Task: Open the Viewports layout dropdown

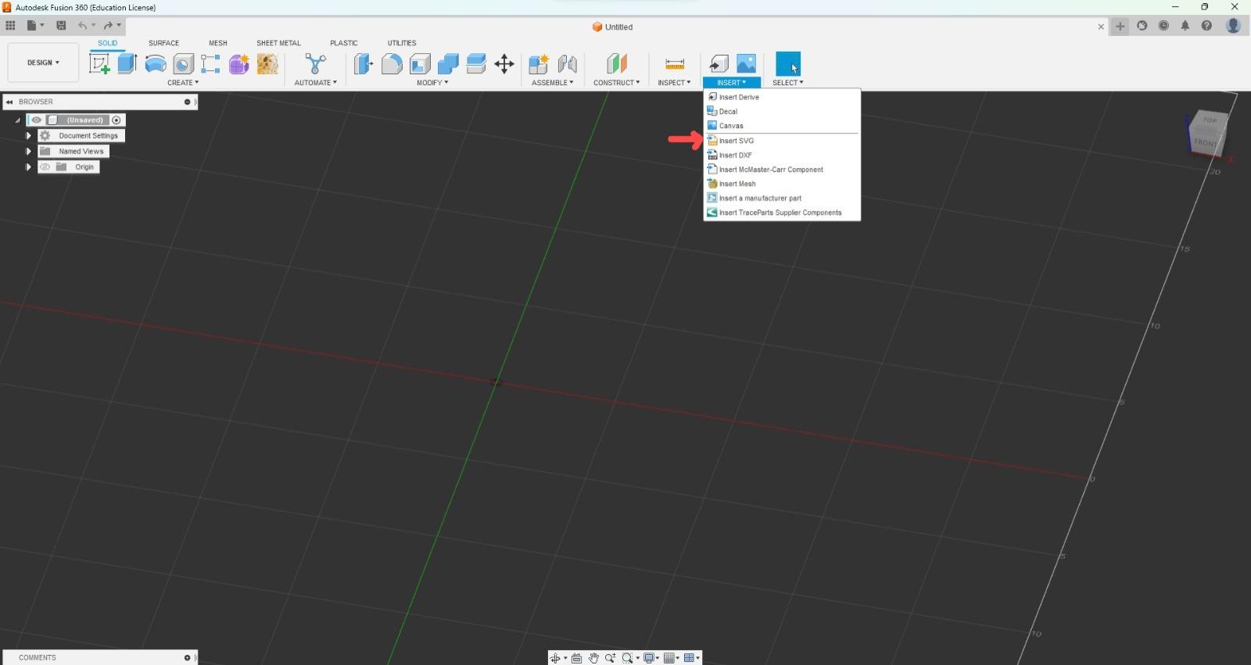Action: (x=691, y=658)
